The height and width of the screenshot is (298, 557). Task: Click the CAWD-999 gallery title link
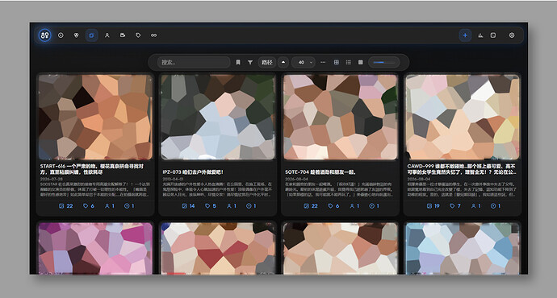click(x=462, y=169)
